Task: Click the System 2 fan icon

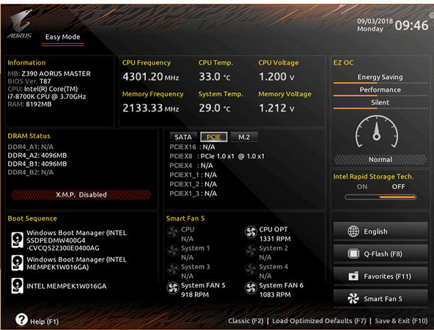Action: click(x=251, y=251)
